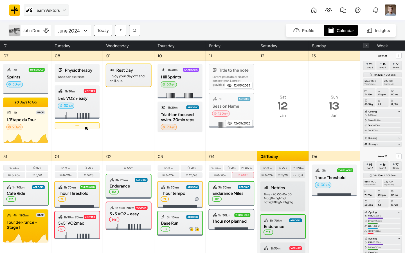
Task: Click the 60.7 kg weight chip on day 04
Action: point(247,168)
